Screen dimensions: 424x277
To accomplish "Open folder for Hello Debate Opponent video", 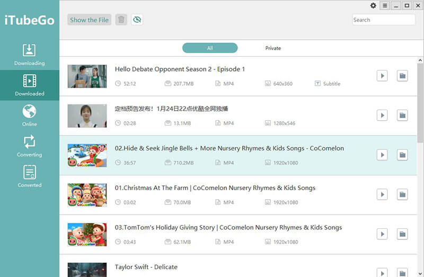I will [x=402, y=76].
